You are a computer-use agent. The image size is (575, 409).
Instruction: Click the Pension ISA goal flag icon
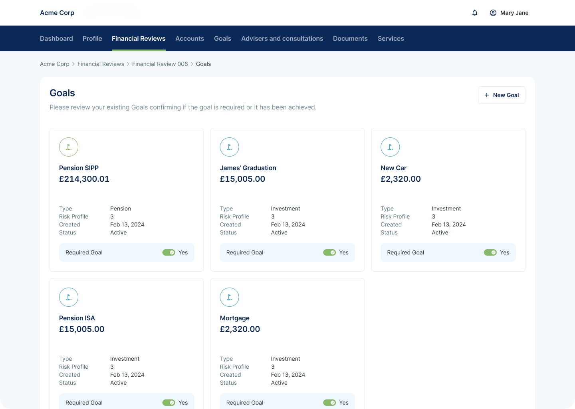pos(69,297)
